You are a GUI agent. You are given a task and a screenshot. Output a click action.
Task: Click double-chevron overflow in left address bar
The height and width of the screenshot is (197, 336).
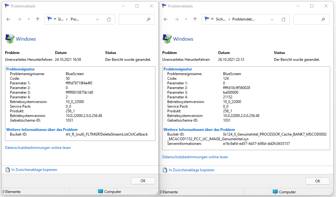click(x=55, y=19)
